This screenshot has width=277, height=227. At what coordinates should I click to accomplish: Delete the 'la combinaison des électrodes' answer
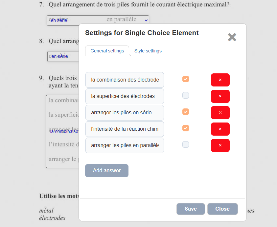pos(220,80)
